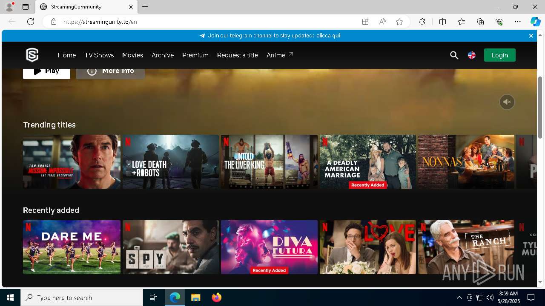545x306 pixels.
Task: Open Mission: Impossible Final Reckoning thumbnail
Action: 72,161
